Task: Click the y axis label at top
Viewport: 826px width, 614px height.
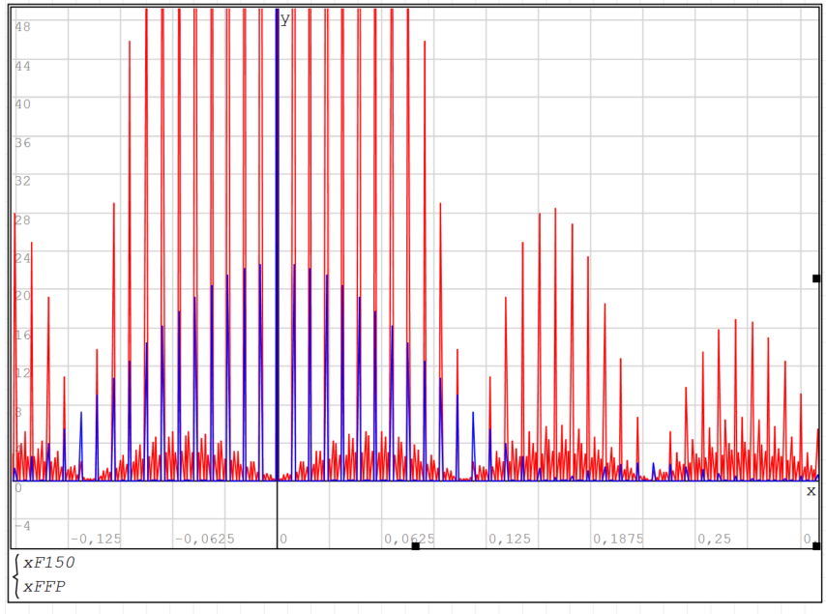Action: click(x=285, y=18)
